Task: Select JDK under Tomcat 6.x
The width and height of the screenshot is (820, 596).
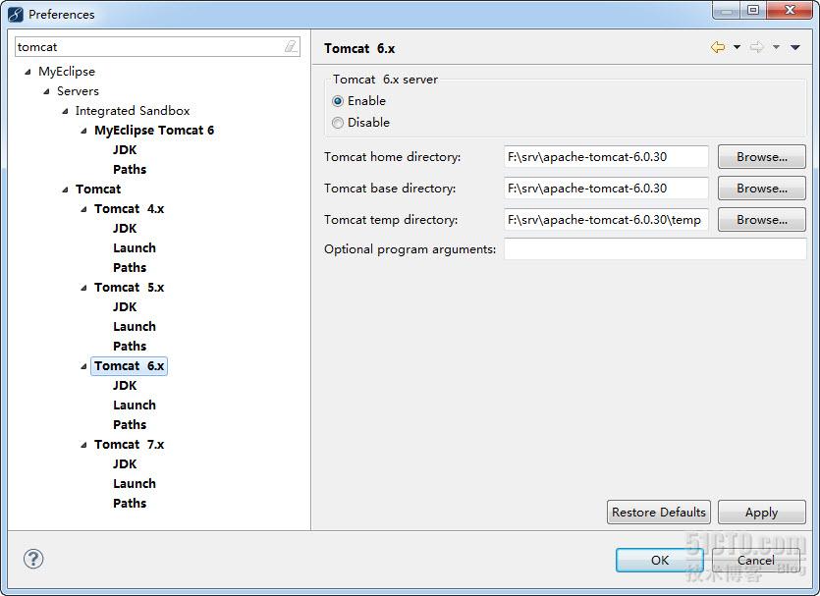Action: 125,386
